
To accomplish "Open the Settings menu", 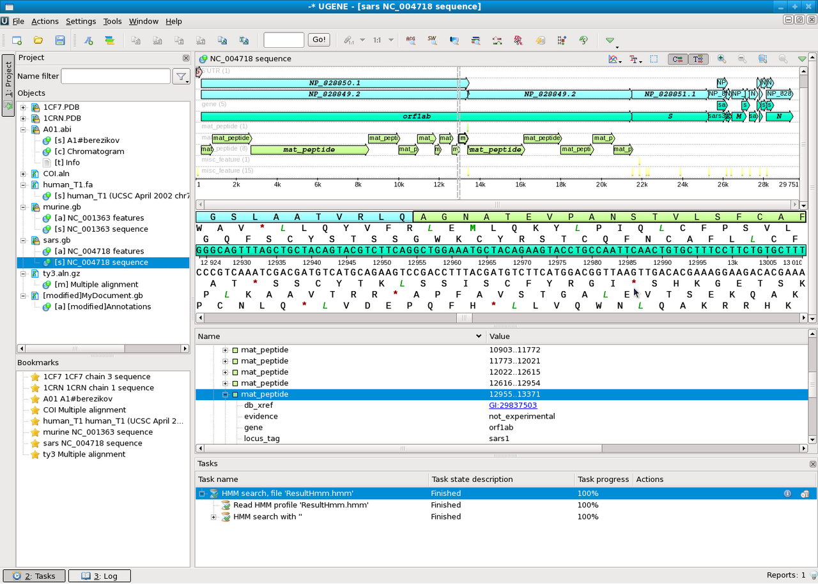I will [81, 21].
